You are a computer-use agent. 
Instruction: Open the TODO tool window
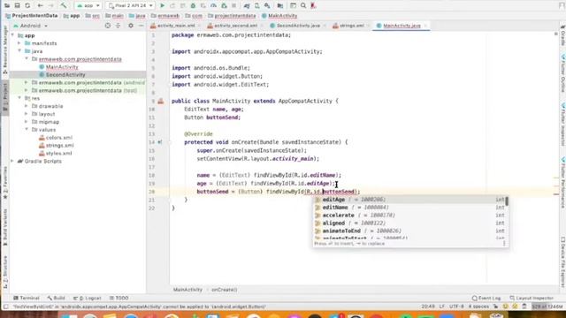[x=119, y=299]
